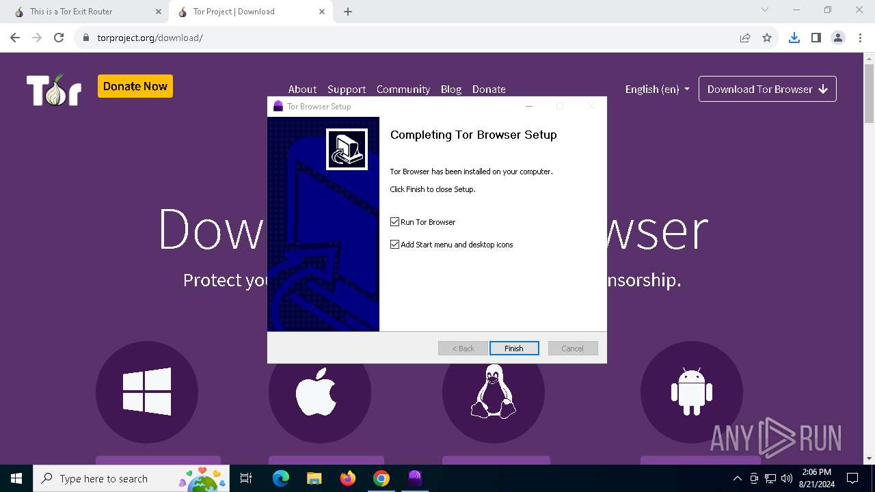Open Chrome downloads icon
This screenshot has height=492, width=875.
(794, 38)
